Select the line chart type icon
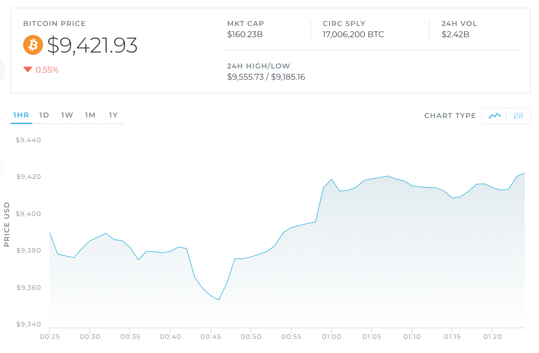Image resolution: width=539 pixels, height=353 pixels. 494,116
